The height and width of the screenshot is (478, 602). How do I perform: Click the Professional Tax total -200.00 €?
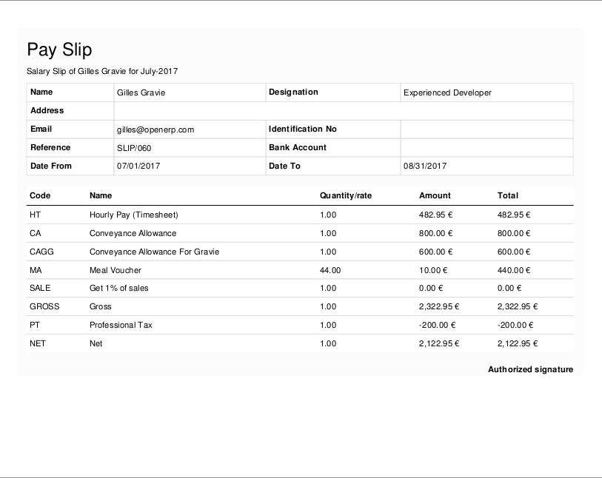coord(517,325)
